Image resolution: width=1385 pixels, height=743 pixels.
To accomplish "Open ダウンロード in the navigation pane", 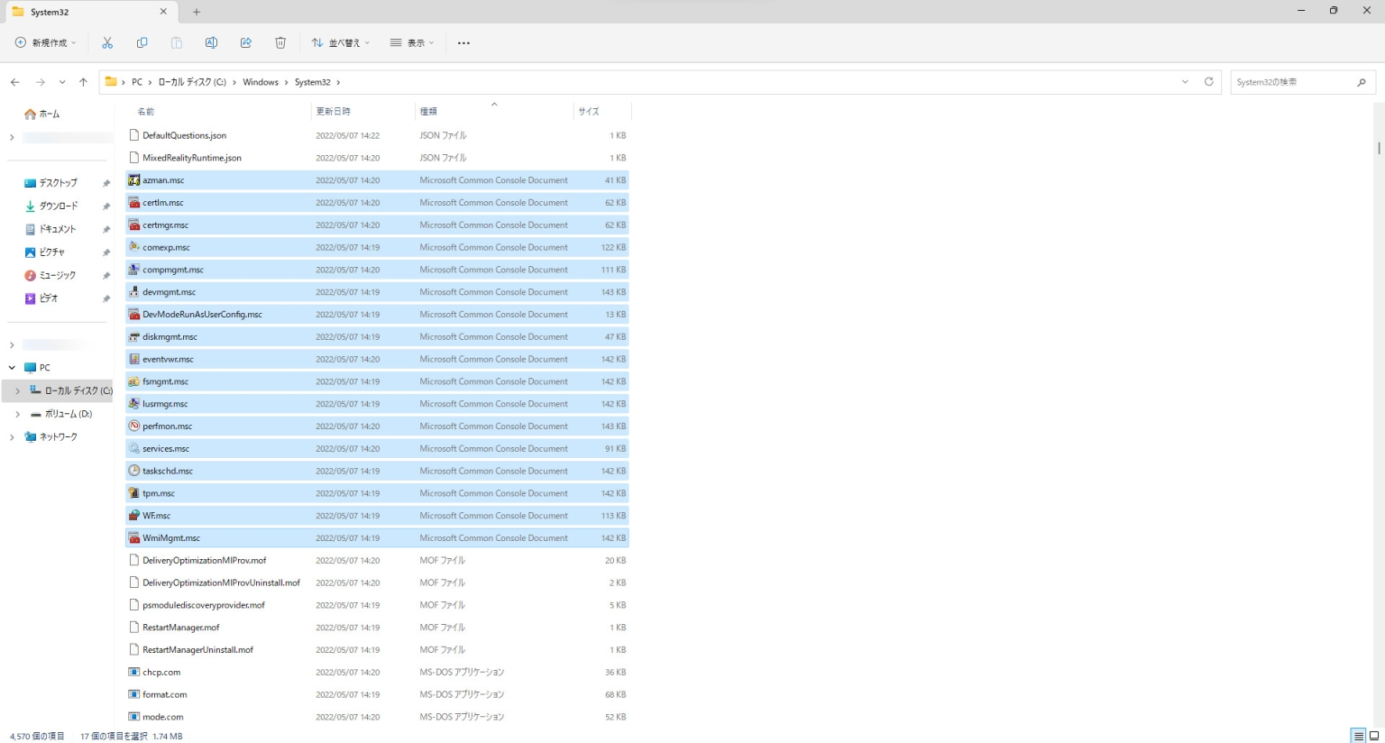I will pos(58,206).
